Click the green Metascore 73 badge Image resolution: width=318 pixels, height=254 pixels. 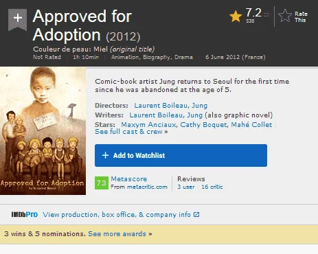pyautogui.click(x=102, y=183)
